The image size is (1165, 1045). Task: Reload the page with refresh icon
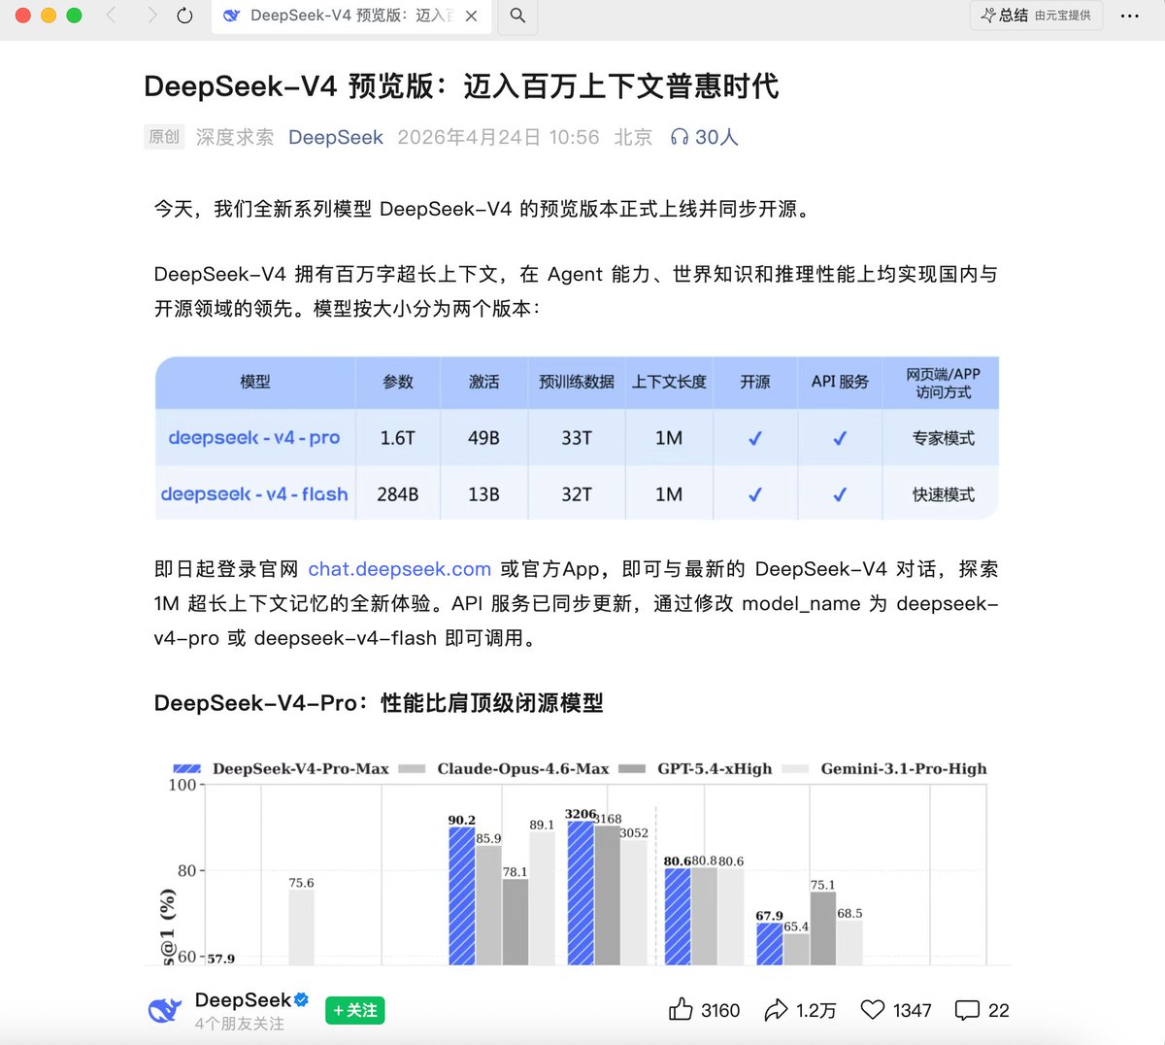184,16
